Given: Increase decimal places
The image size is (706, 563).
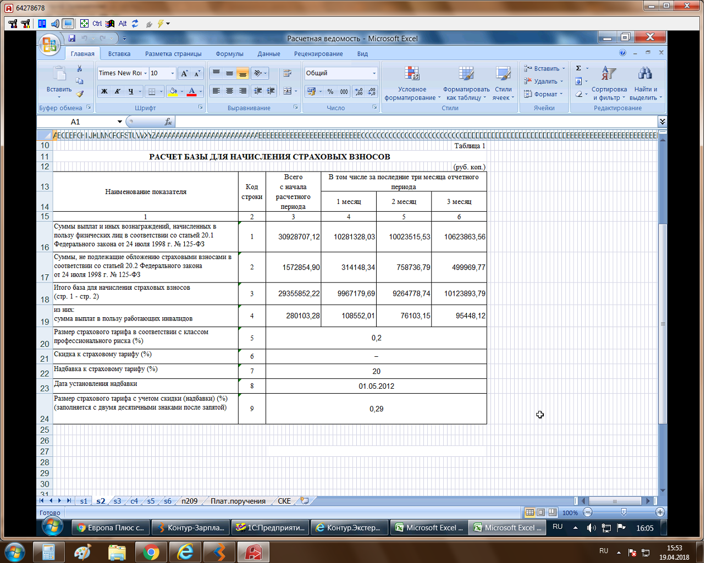Looking at the screenshot, I should click(x=359, y=91).
